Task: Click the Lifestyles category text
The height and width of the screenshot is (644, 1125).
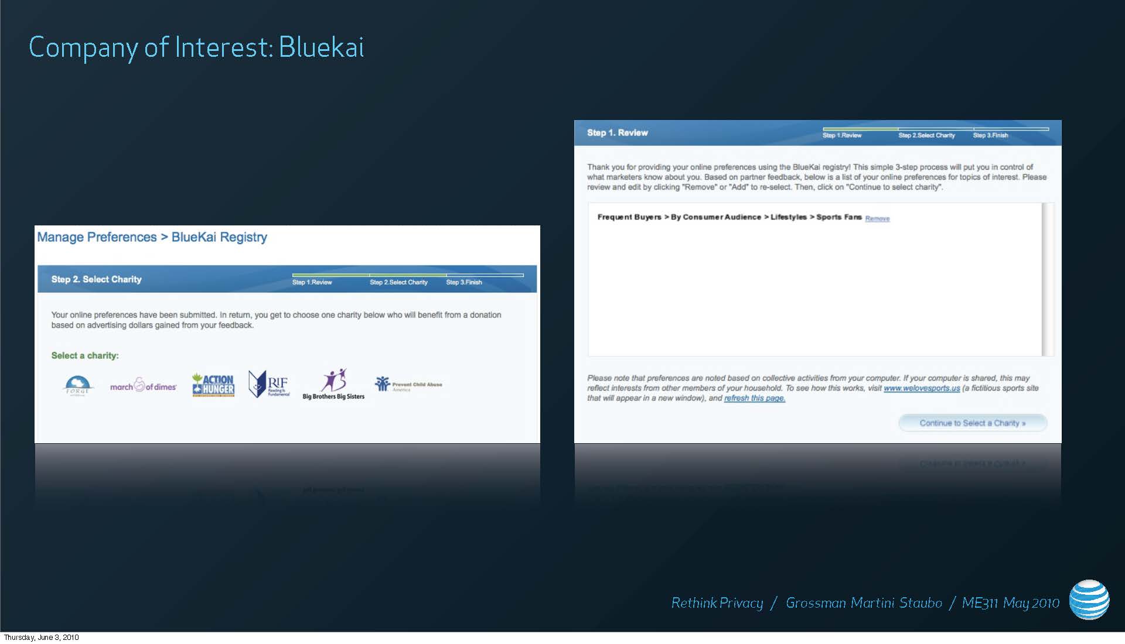Action: (x=788, y=217)
